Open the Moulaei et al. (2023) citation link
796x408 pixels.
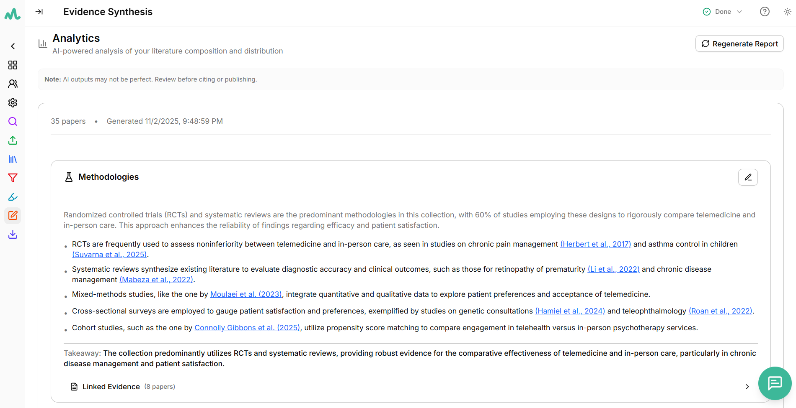pyautogui.click(x=246, y=294)
